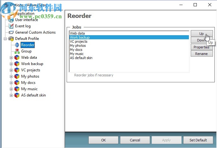The image size is (217, 148).
Task: Select VC projects label in the tree
Action: (x=31, y=70)
